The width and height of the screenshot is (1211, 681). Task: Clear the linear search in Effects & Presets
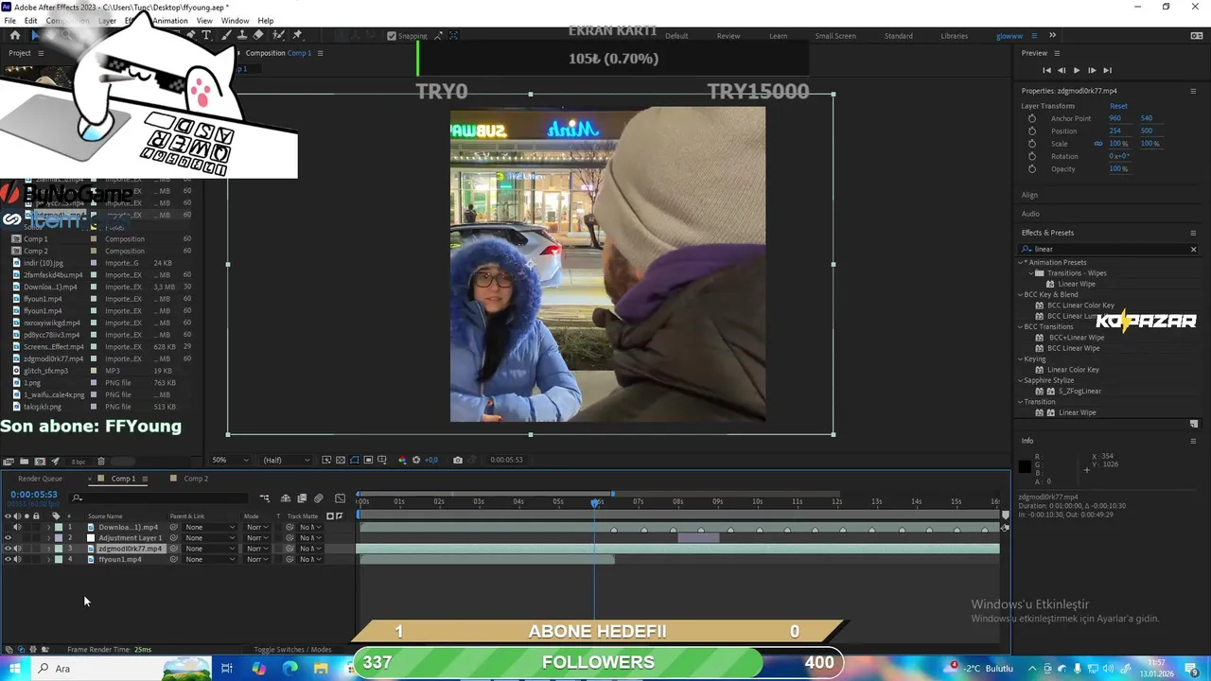coord(1193,249)
